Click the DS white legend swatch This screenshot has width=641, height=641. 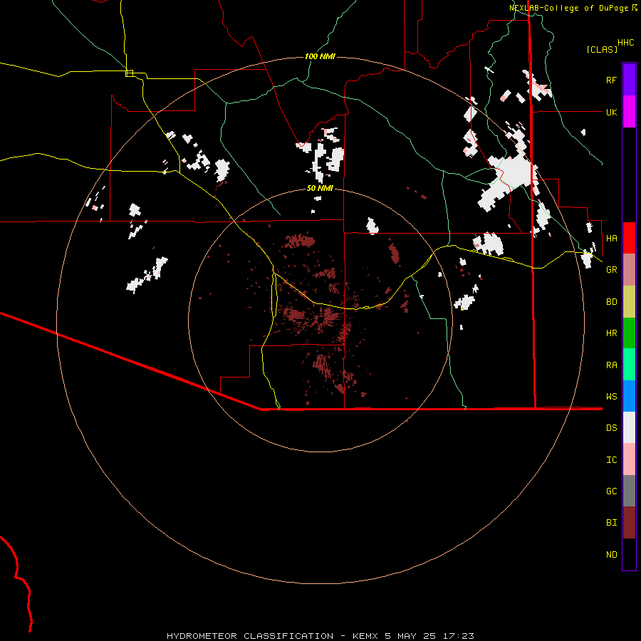coord(629,427)
